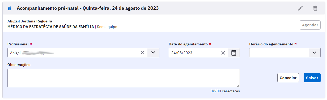This screenshot has width=327, height=100.
Task: Click the Profissional field showing Abigail
Action: pyautogui.click(x=73, y=53)
